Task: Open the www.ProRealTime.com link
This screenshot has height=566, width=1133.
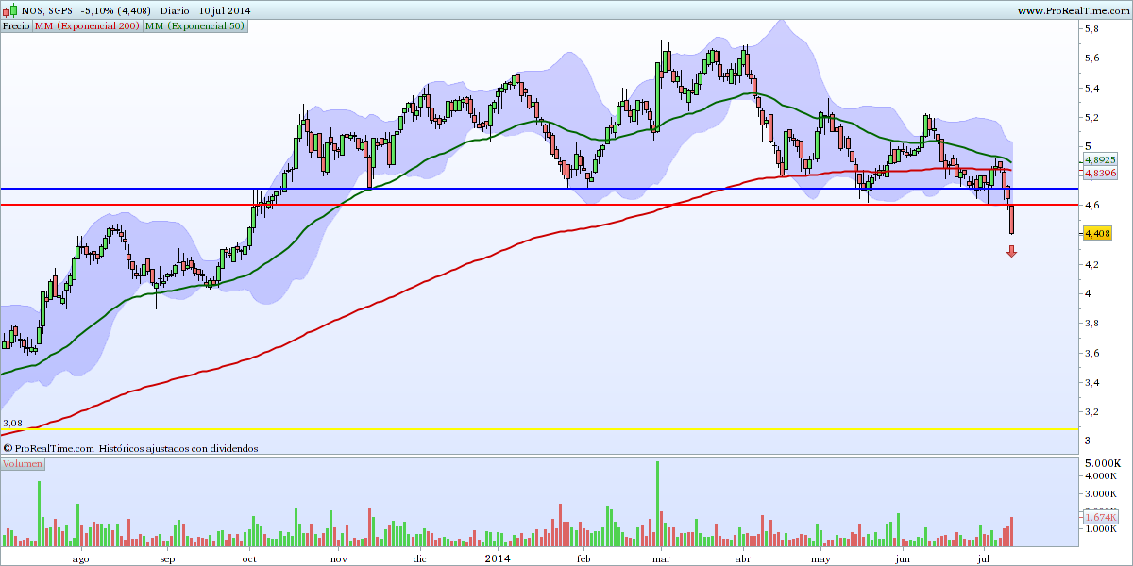Action: (x=1074, y=9)
